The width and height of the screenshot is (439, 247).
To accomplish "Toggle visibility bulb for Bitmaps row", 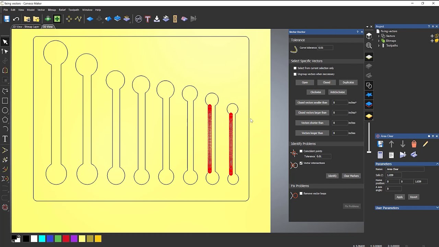I will pos(437,41).
